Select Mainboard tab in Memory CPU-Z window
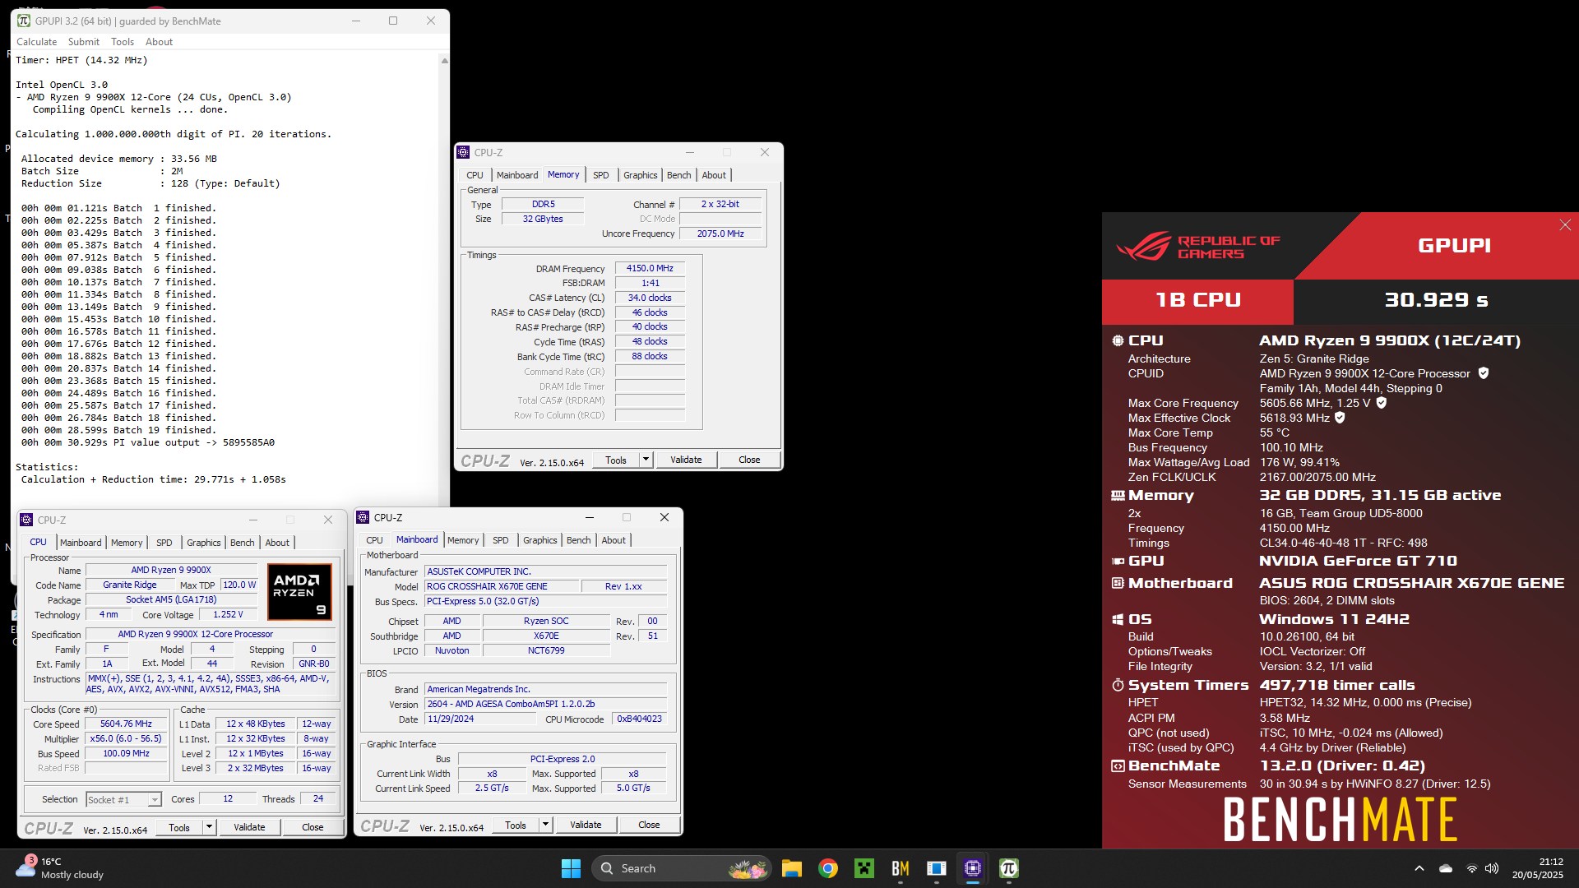The height and width of the screenshot is (888, 1579). pyautogui.click(x=517, y=175)
